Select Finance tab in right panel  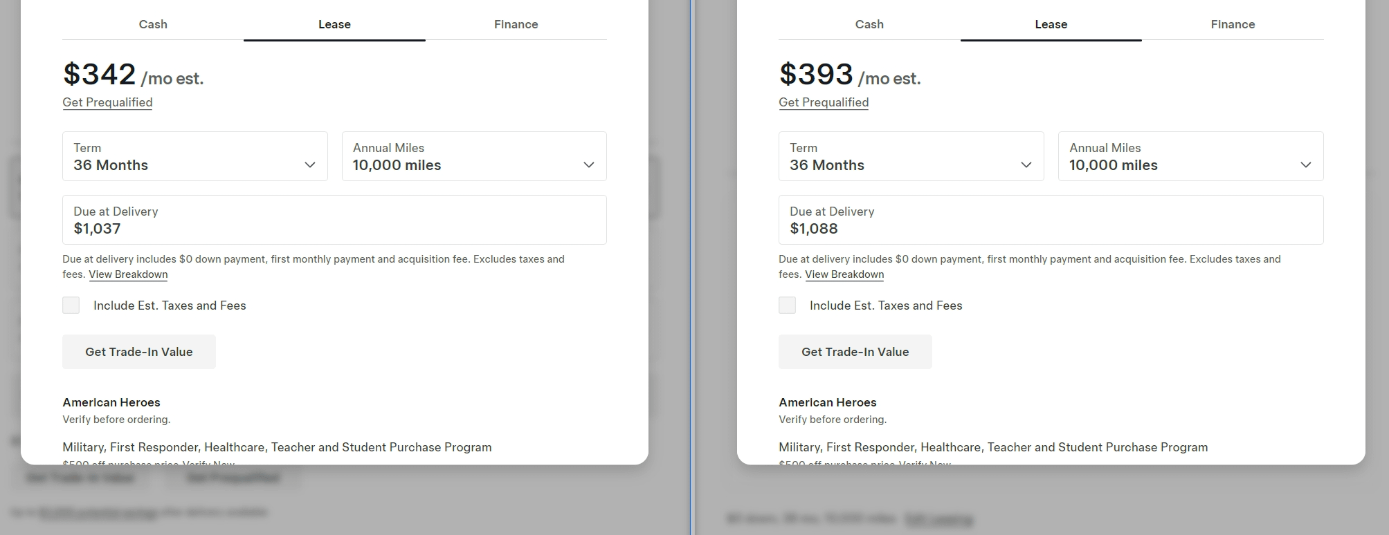(x=1233, y=24)
